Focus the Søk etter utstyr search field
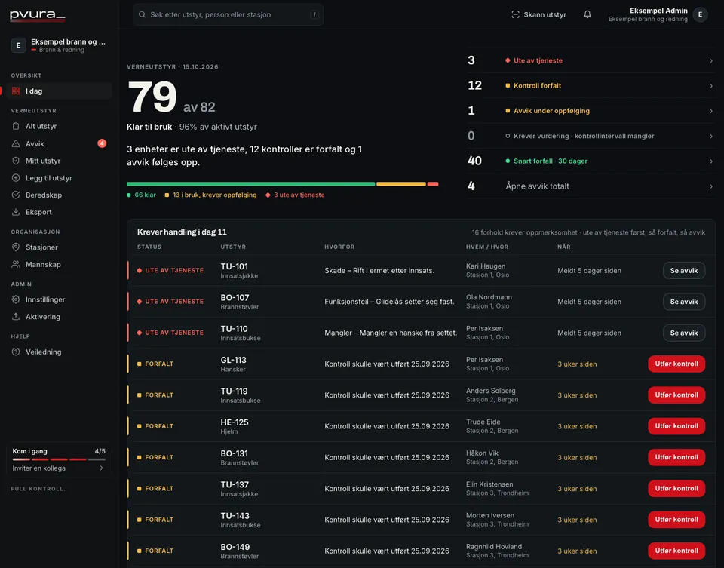This screenshot has width=724, height=568. coord(228,15)
